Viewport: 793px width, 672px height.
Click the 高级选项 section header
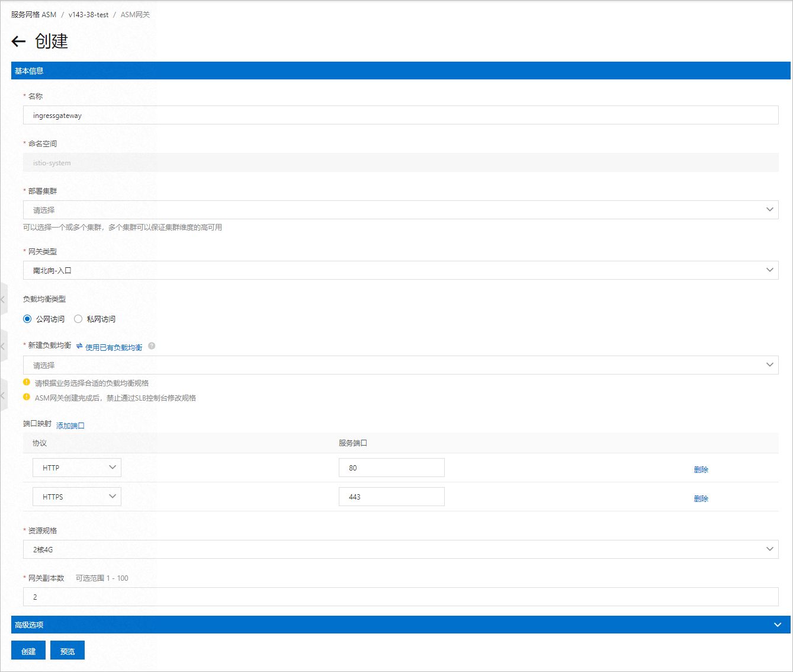click(401, 625)
